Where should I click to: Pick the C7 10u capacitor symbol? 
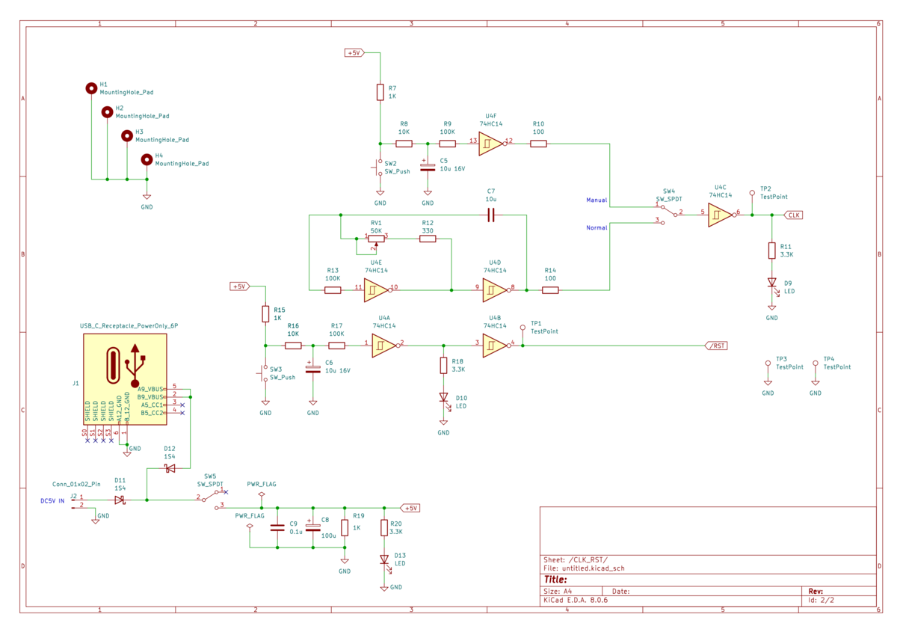[490, 215]
